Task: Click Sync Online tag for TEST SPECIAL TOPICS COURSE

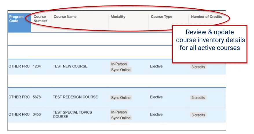Action: [121, 118]
